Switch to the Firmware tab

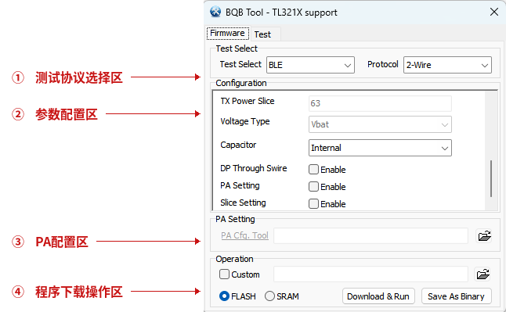point(227,33)
